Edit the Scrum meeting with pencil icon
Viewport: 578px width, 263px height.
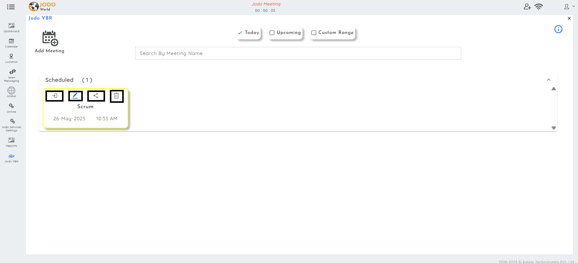coord(75,96)
